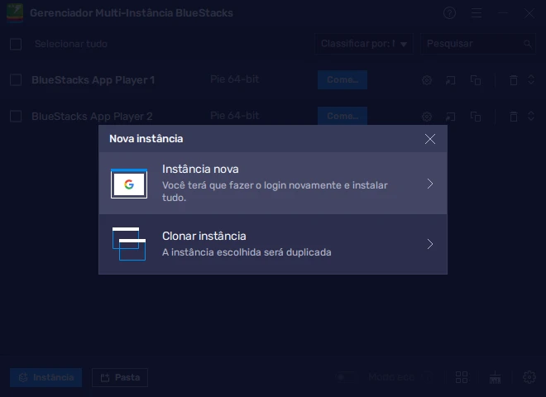The image size is (546, 397).
Task: Click the BlueStacks app logo in title bar
Action: pos(15,12)
